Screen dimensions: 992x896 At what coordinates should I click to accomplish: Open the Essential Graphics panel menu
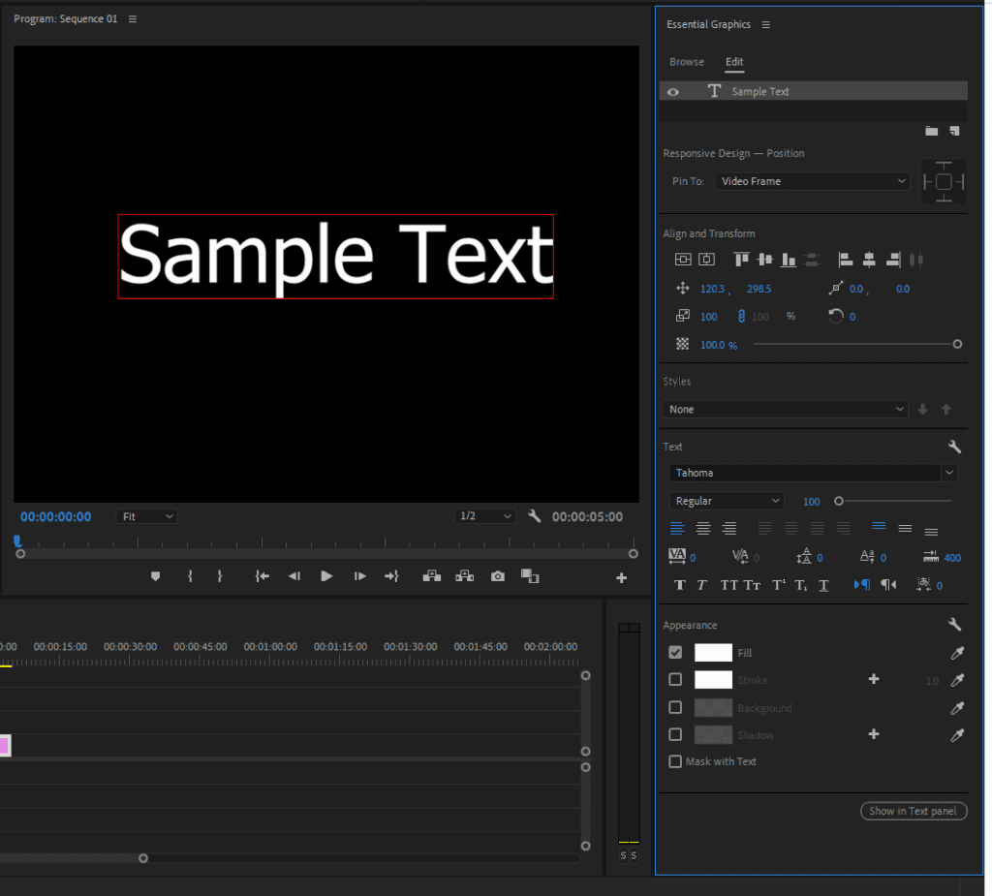click(765, 24)
